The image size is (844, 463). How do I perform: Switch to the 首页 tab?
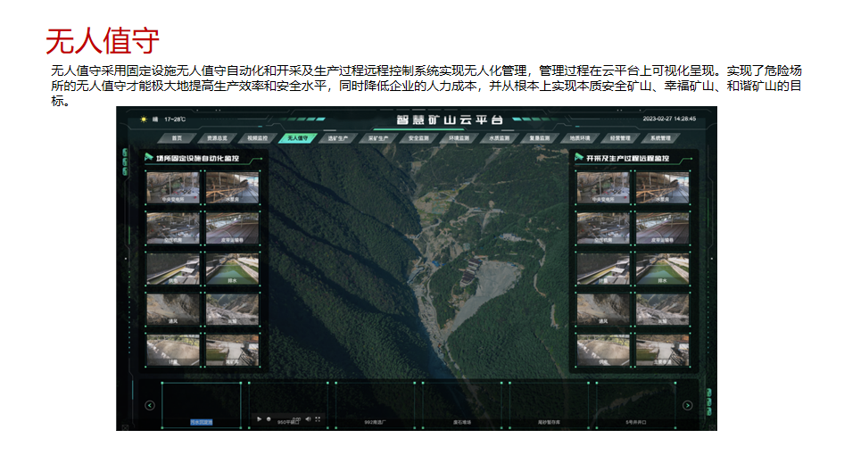click(x=177, y=138)
